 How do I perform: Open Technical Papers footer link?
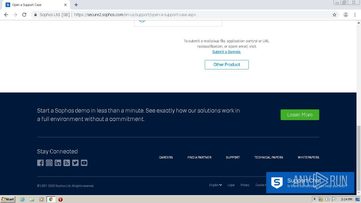tap(268, 157)
